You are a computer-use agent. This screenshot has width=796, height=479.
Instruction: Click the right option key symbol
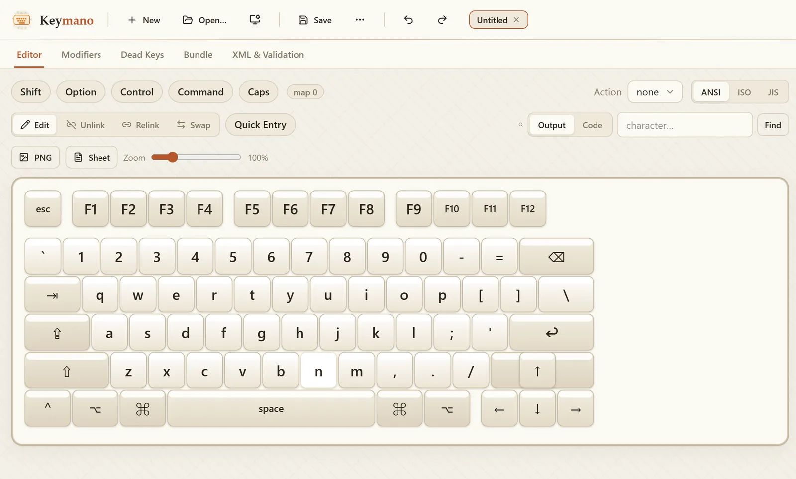[x=447, y=409]
